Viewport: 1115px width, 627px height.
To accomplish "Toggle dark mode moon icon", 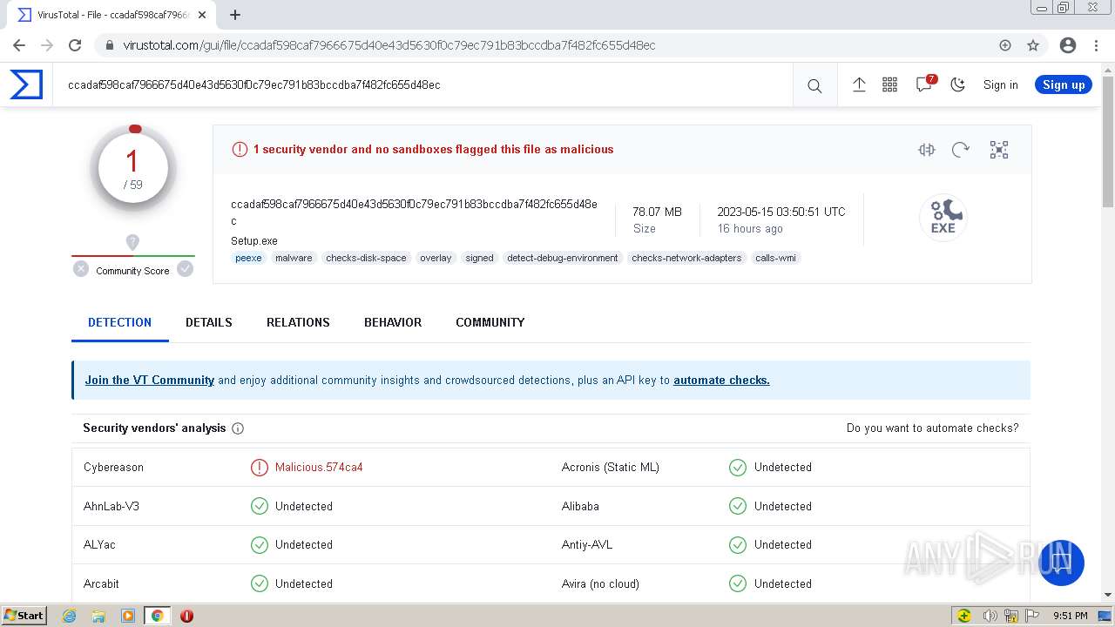I will 958,84.
